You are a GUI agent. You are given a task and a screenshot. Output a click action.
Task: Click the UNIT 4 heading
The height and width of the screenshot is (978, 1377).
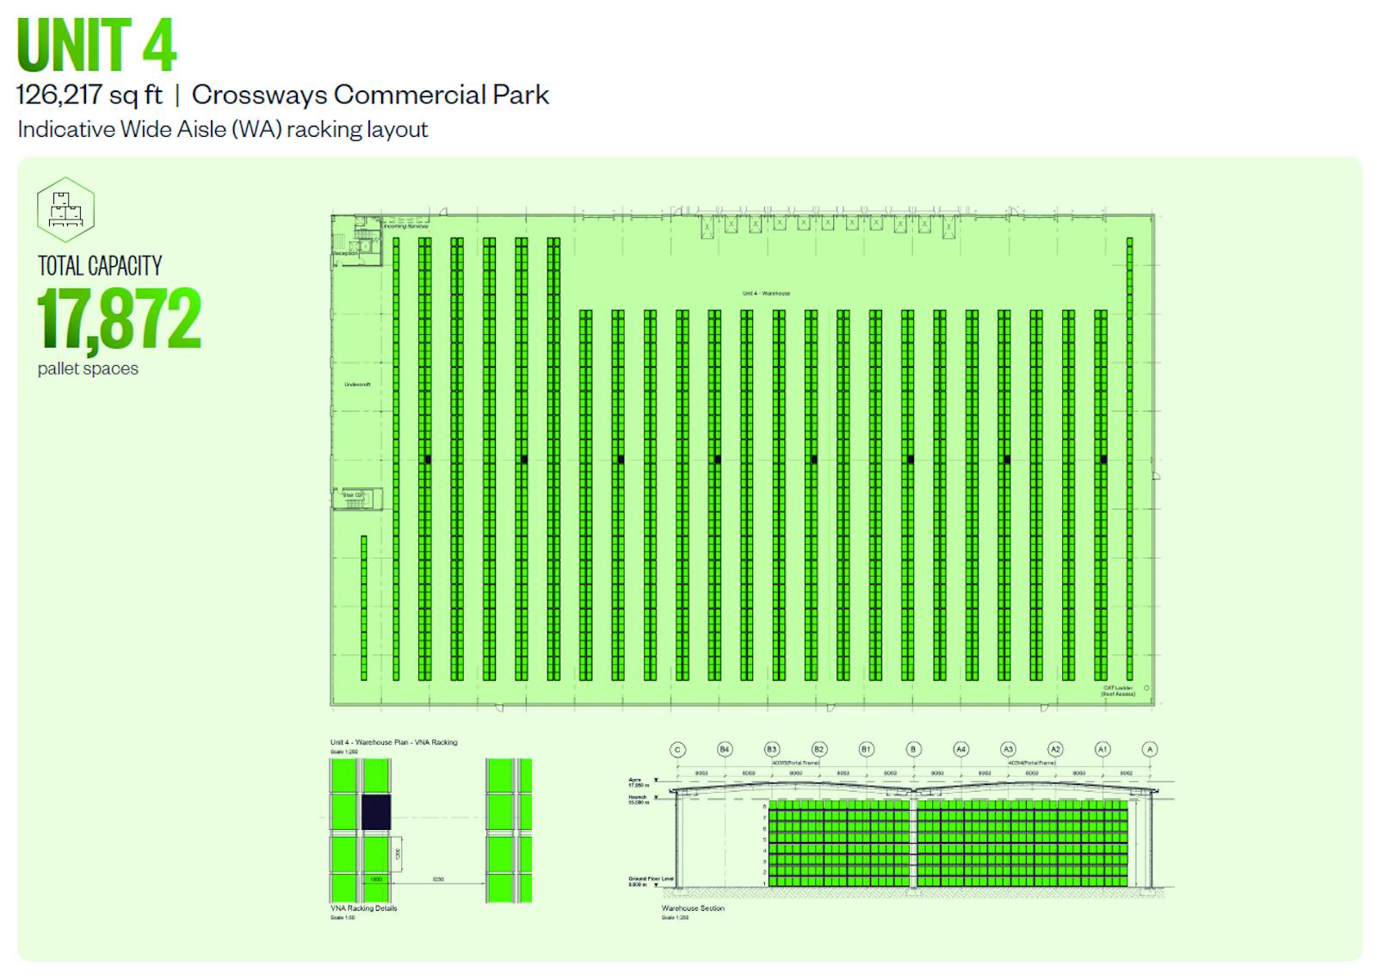coord(96,45)
